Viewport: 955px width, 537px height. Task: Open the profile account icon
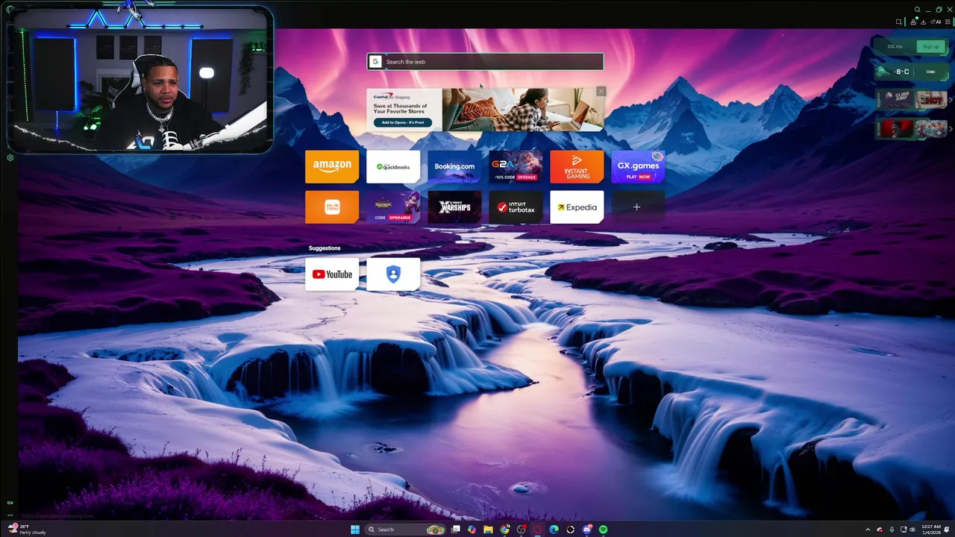(x=913, y=22)
